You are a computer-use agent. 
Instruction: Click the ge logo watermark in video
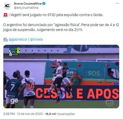coord(14,101)
